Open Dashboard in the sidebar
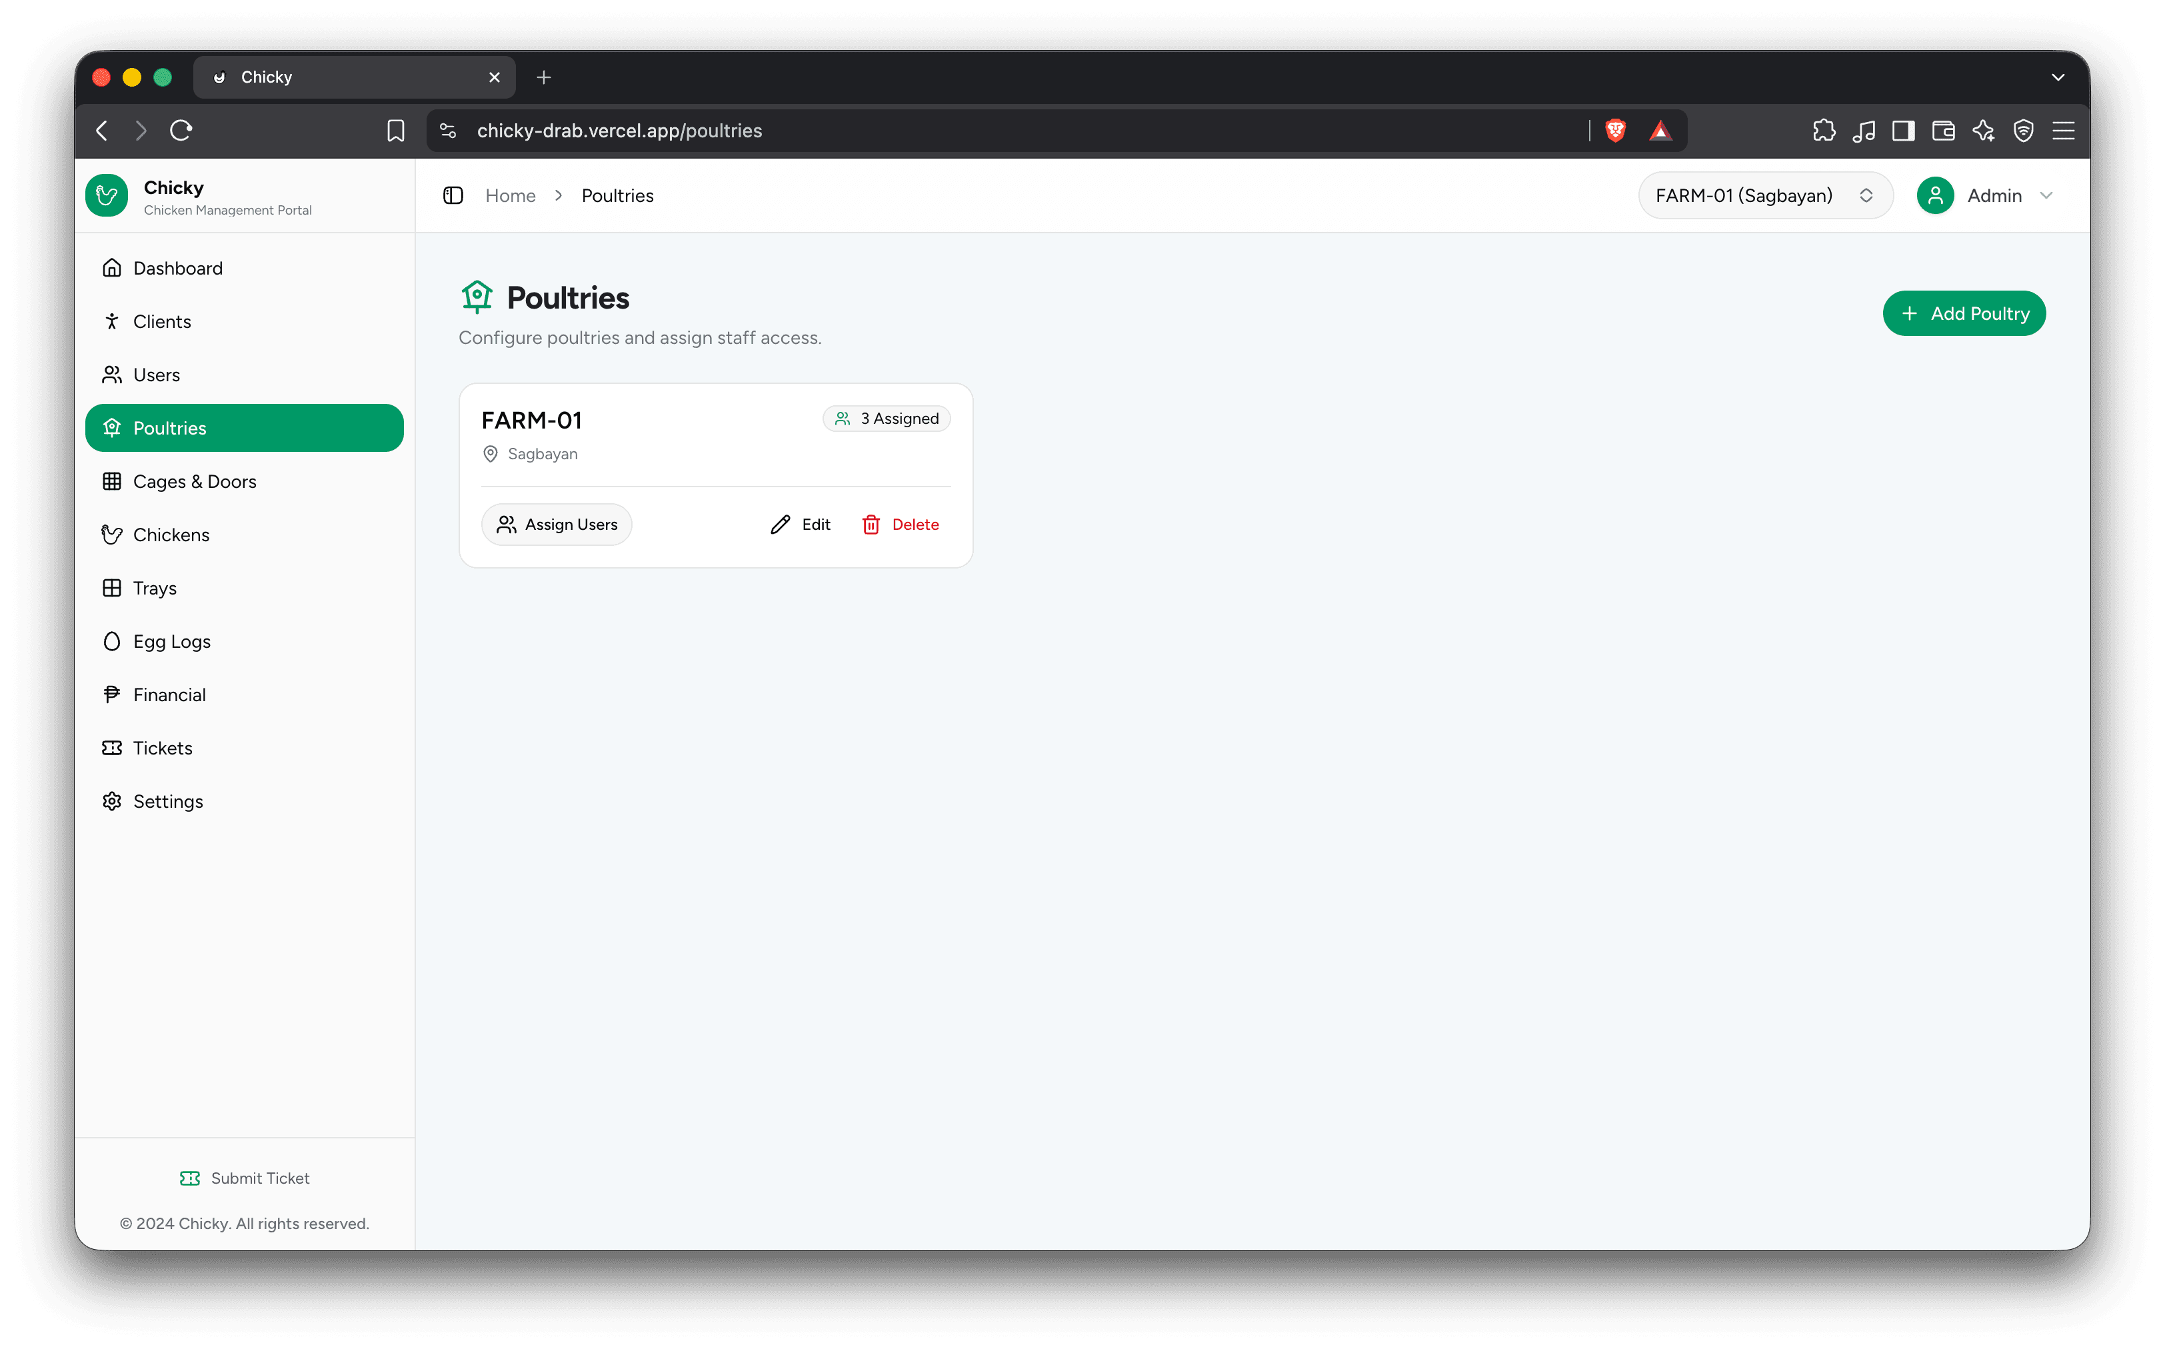This screenshot has width=2165, height=1349. (x=245, y=268)
